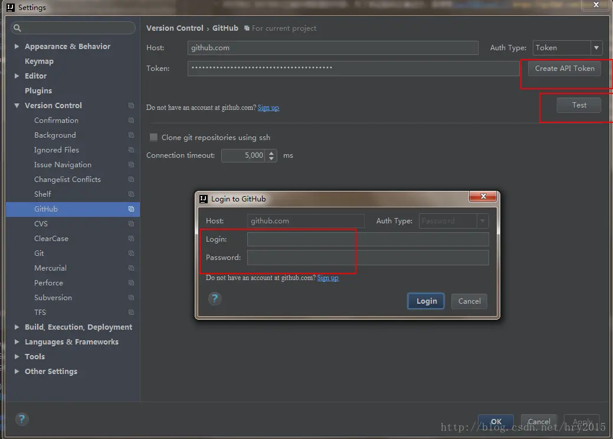Screen dimensions: 613x439
Task: Open help icon at Settings bottom left
Action: [x=22, y=420]
